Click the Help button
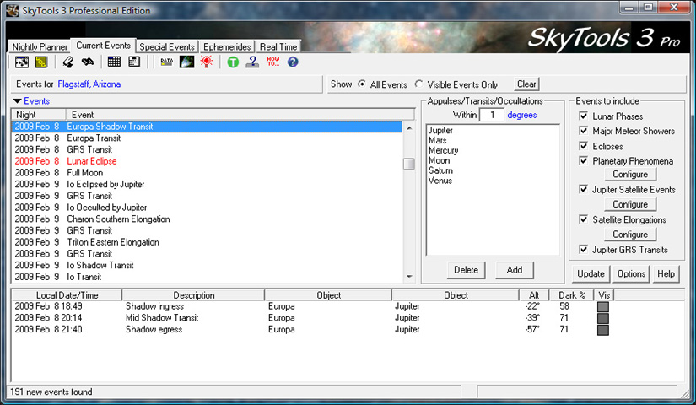The height and width of the screenshot is (405, 696). (666, 273)
